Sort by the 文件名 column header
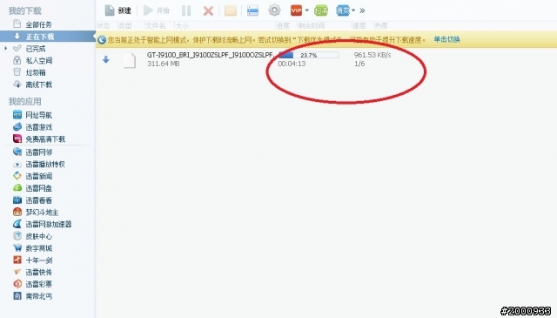Viewport: 557px width, 318px height. pos(156,26)
